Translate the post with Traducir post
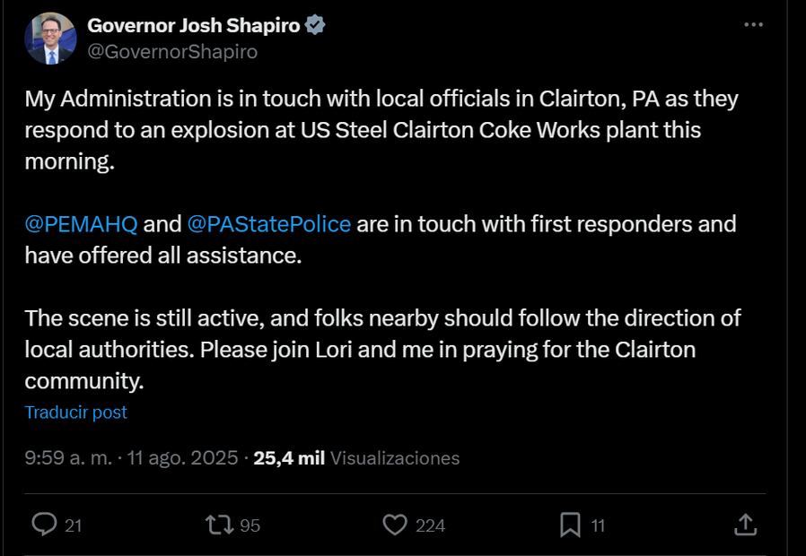The image size is (806, 556). point(76,412)
